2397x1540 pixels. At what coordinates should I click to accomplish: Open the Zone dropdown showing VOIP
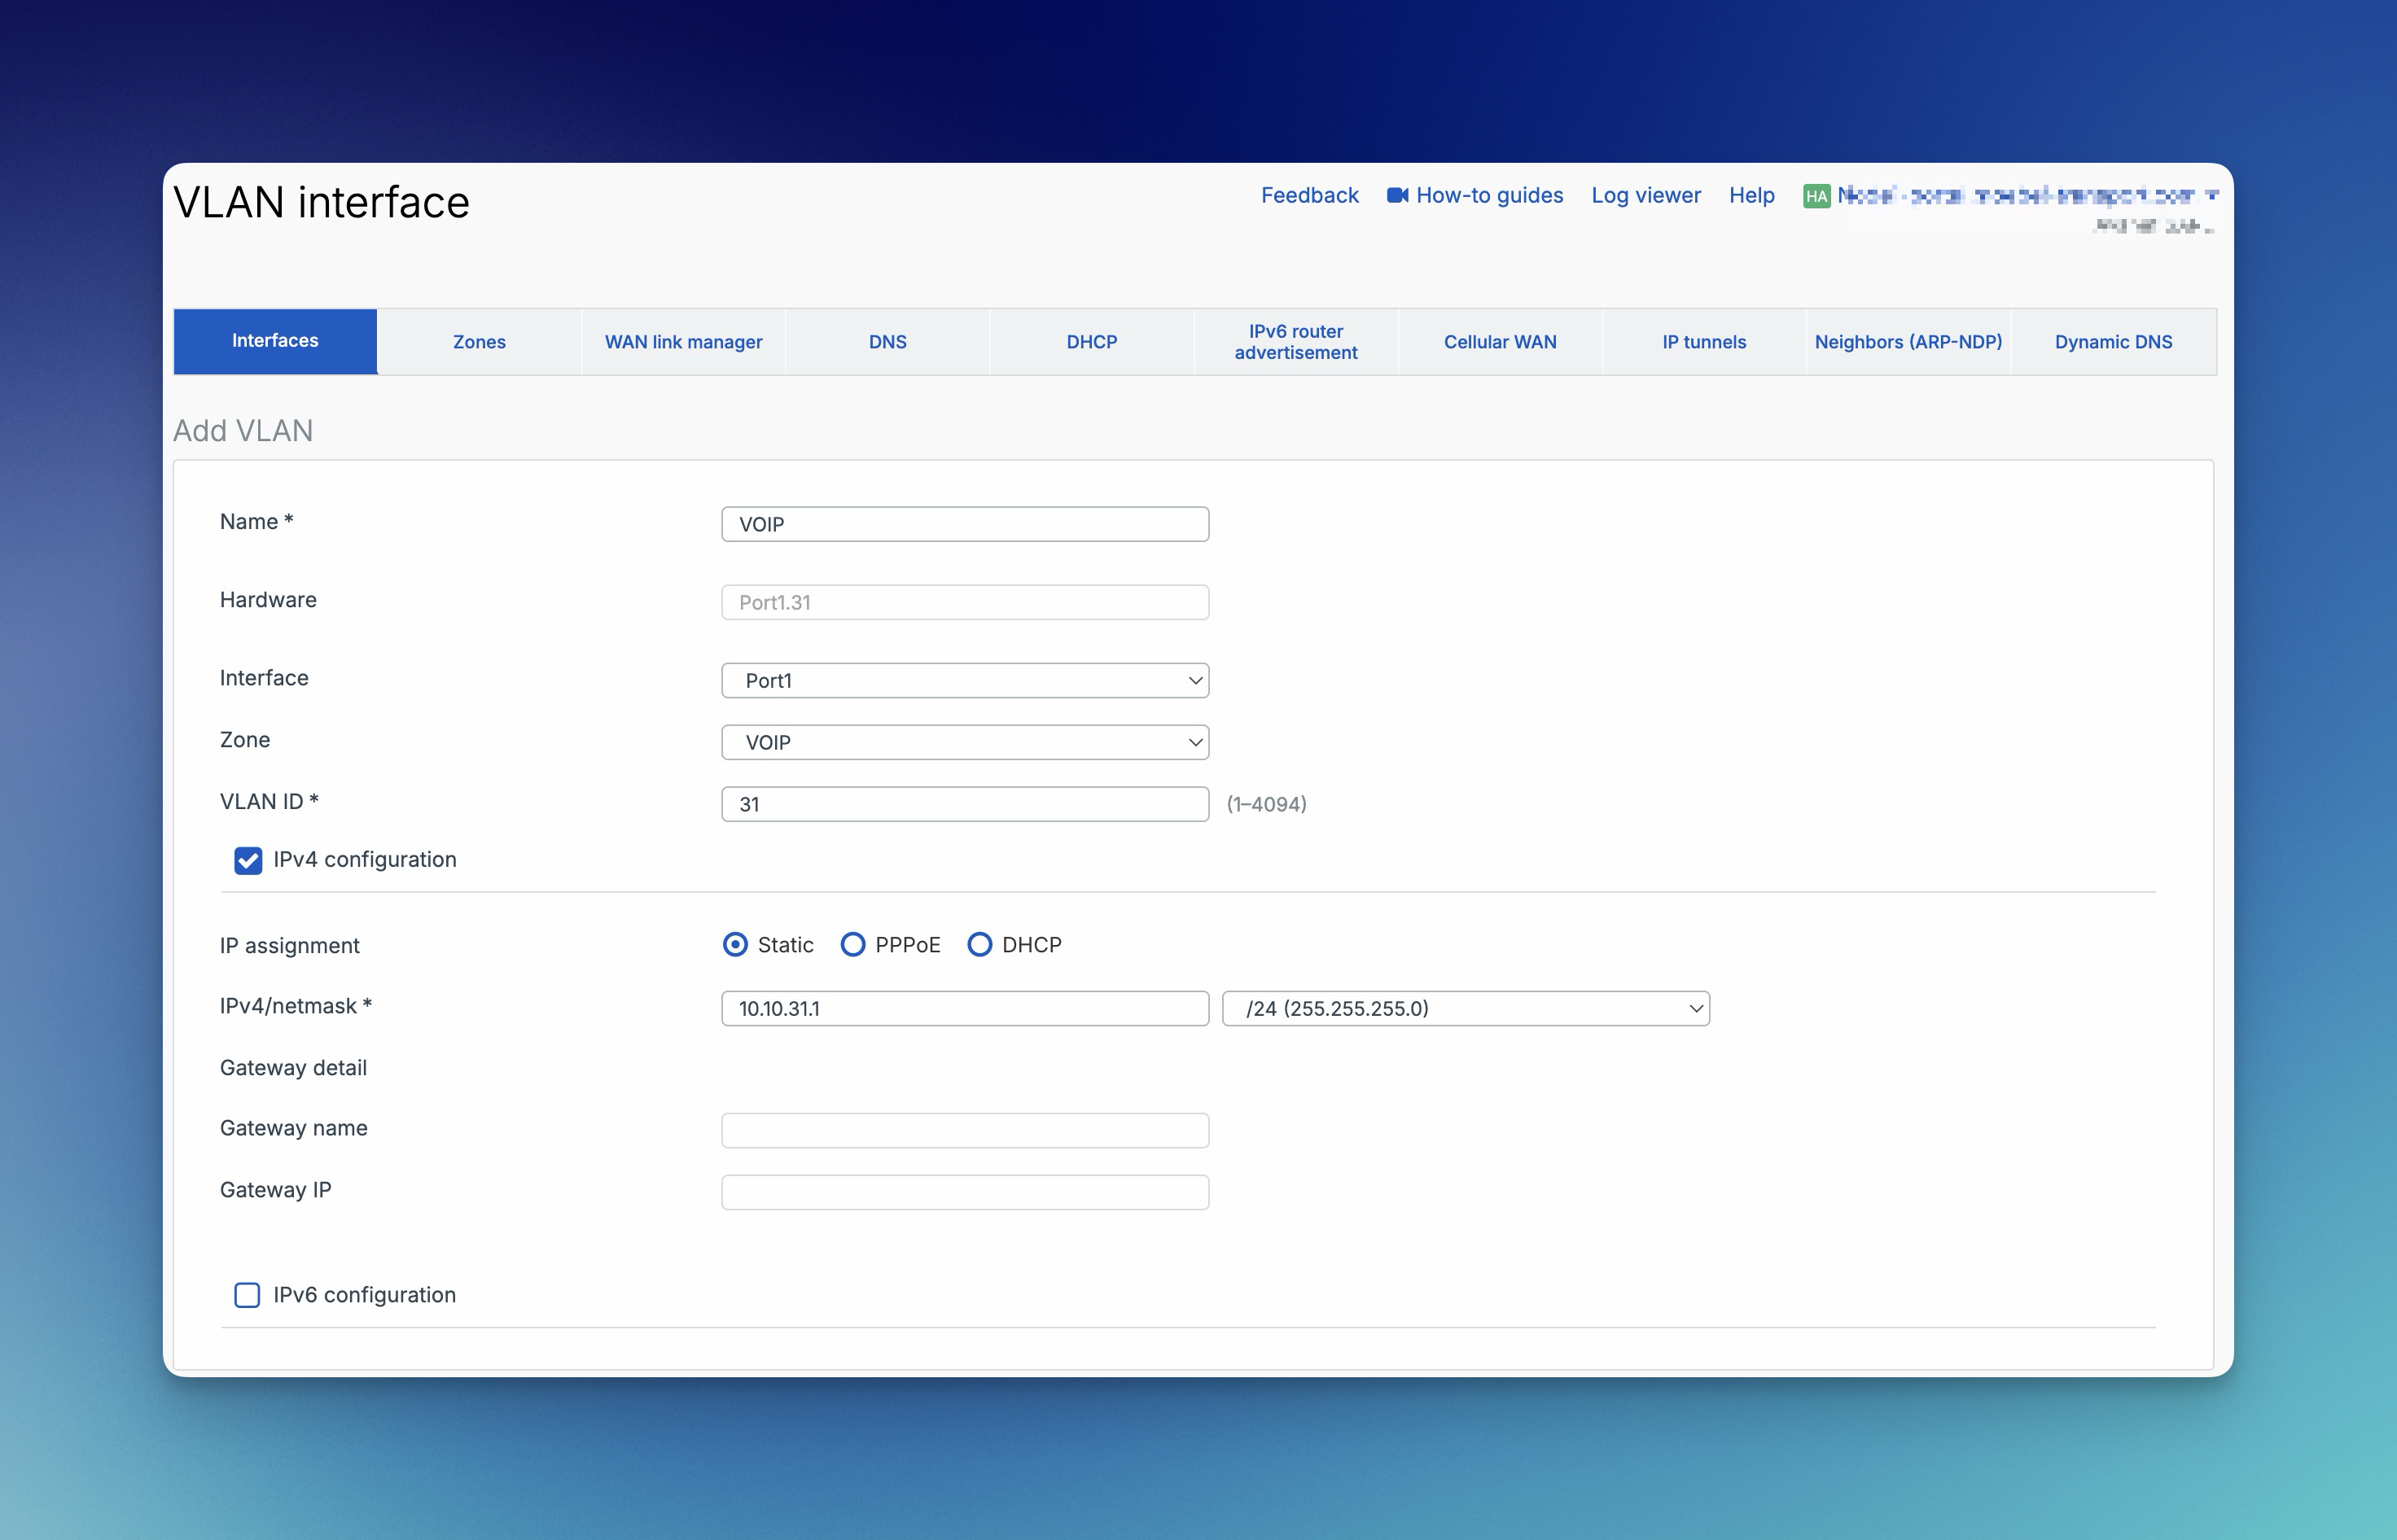click(x=965, y=743)
